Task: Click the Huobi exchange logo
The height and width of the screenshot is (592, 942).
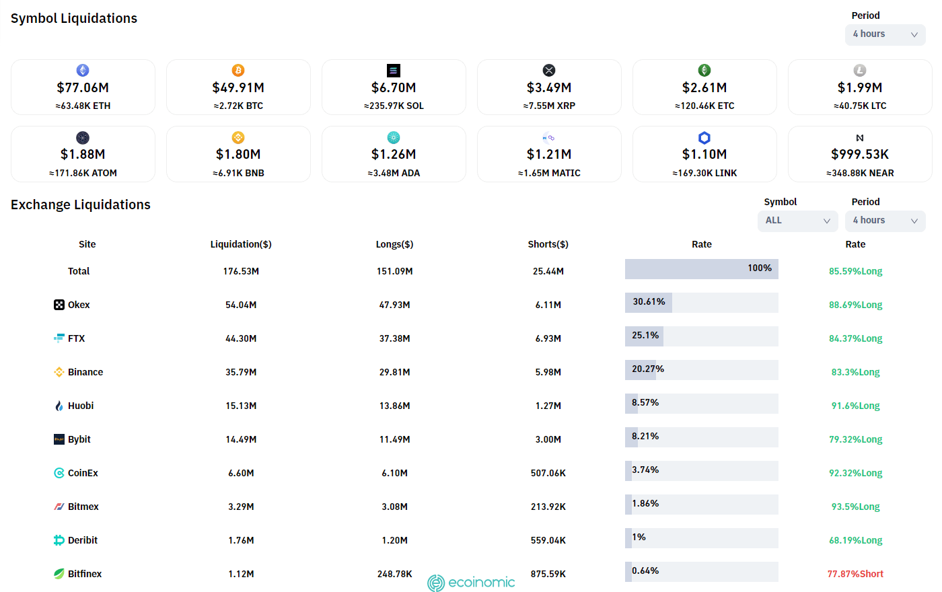Action: (x=59, y=406)
